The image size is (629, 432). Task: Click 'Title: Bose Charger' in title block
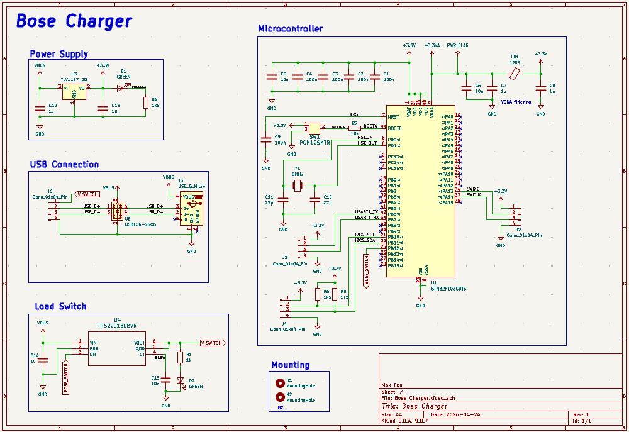click(415, 406)
